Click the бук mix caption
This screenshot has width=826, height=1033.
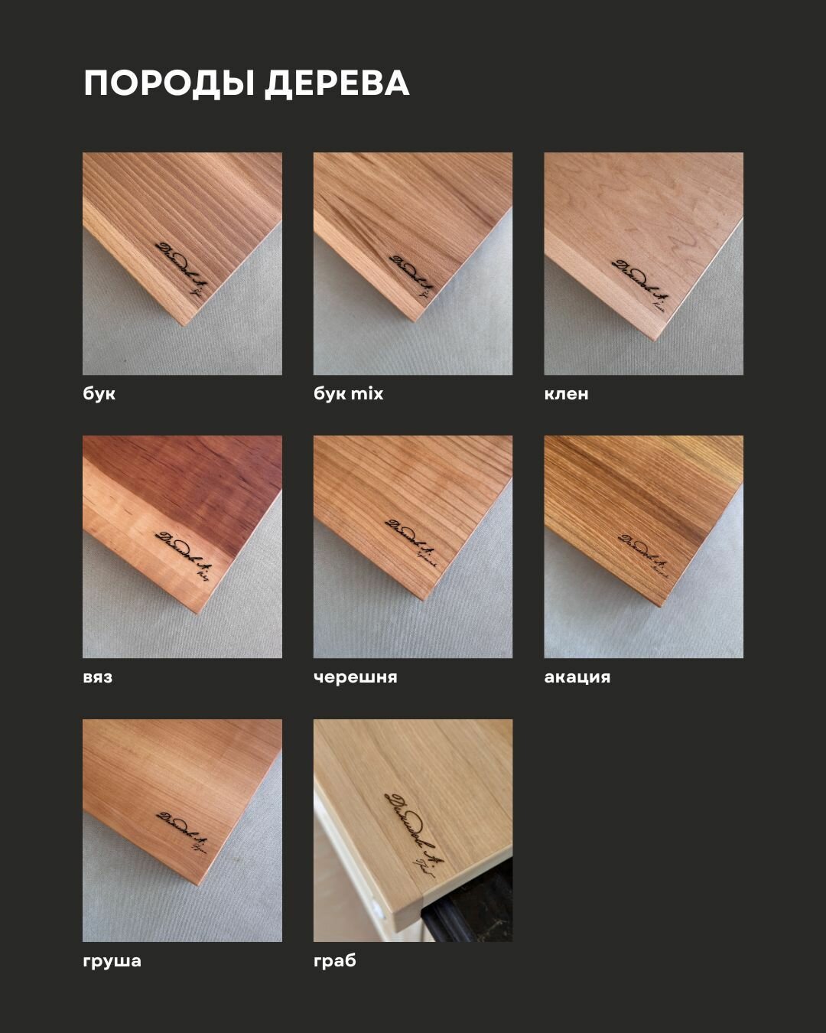[349, 394]
